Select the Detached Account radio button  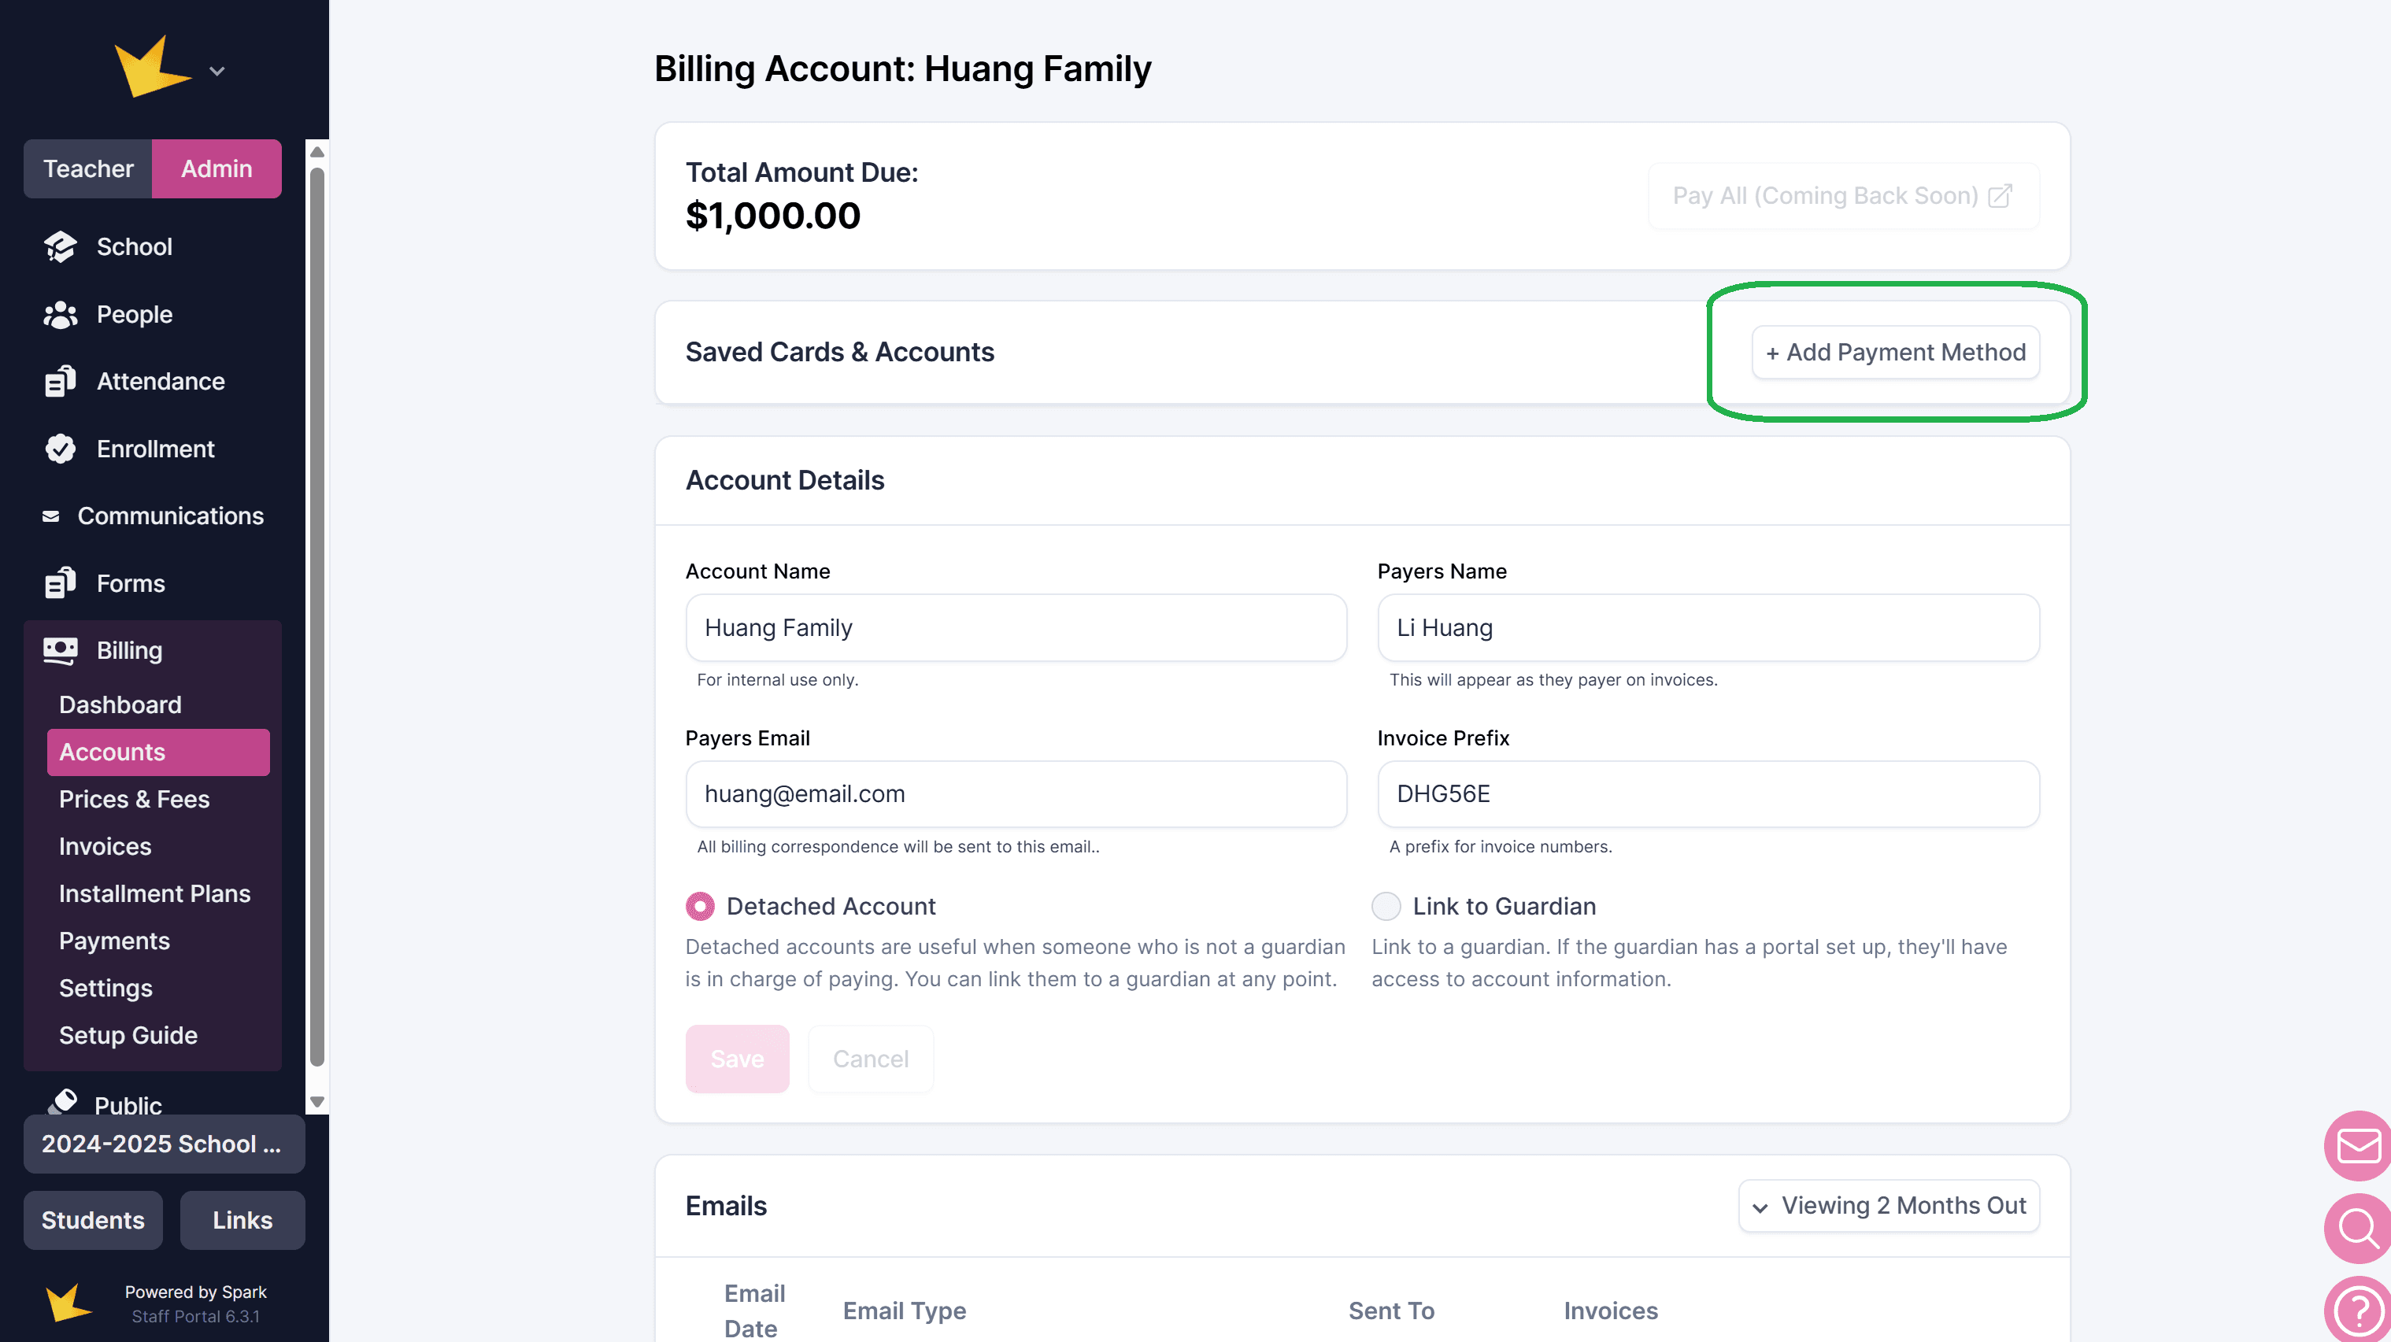700,906
